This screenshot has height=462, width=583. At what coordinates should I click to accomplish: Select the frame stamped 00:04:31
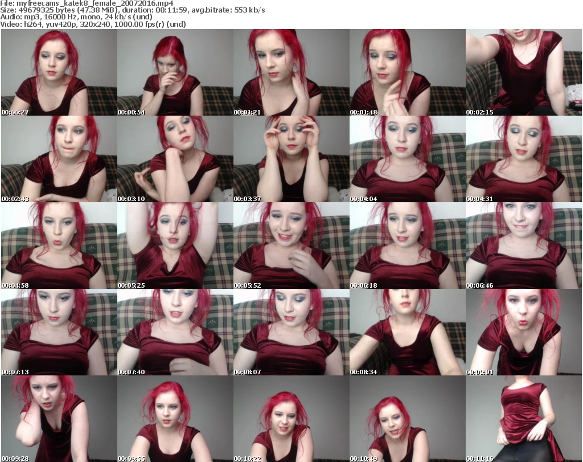(524, 159)
